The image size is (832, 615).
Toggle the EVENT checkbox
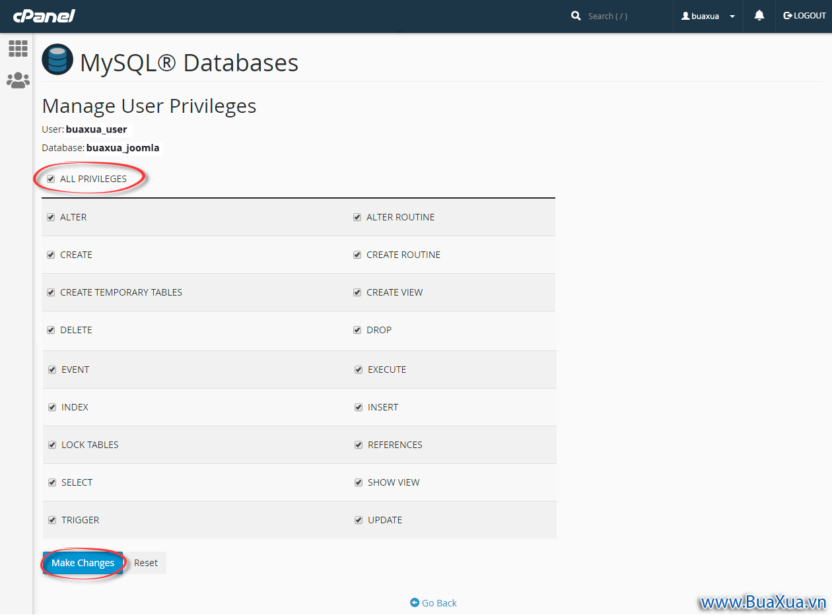(52, 370)
